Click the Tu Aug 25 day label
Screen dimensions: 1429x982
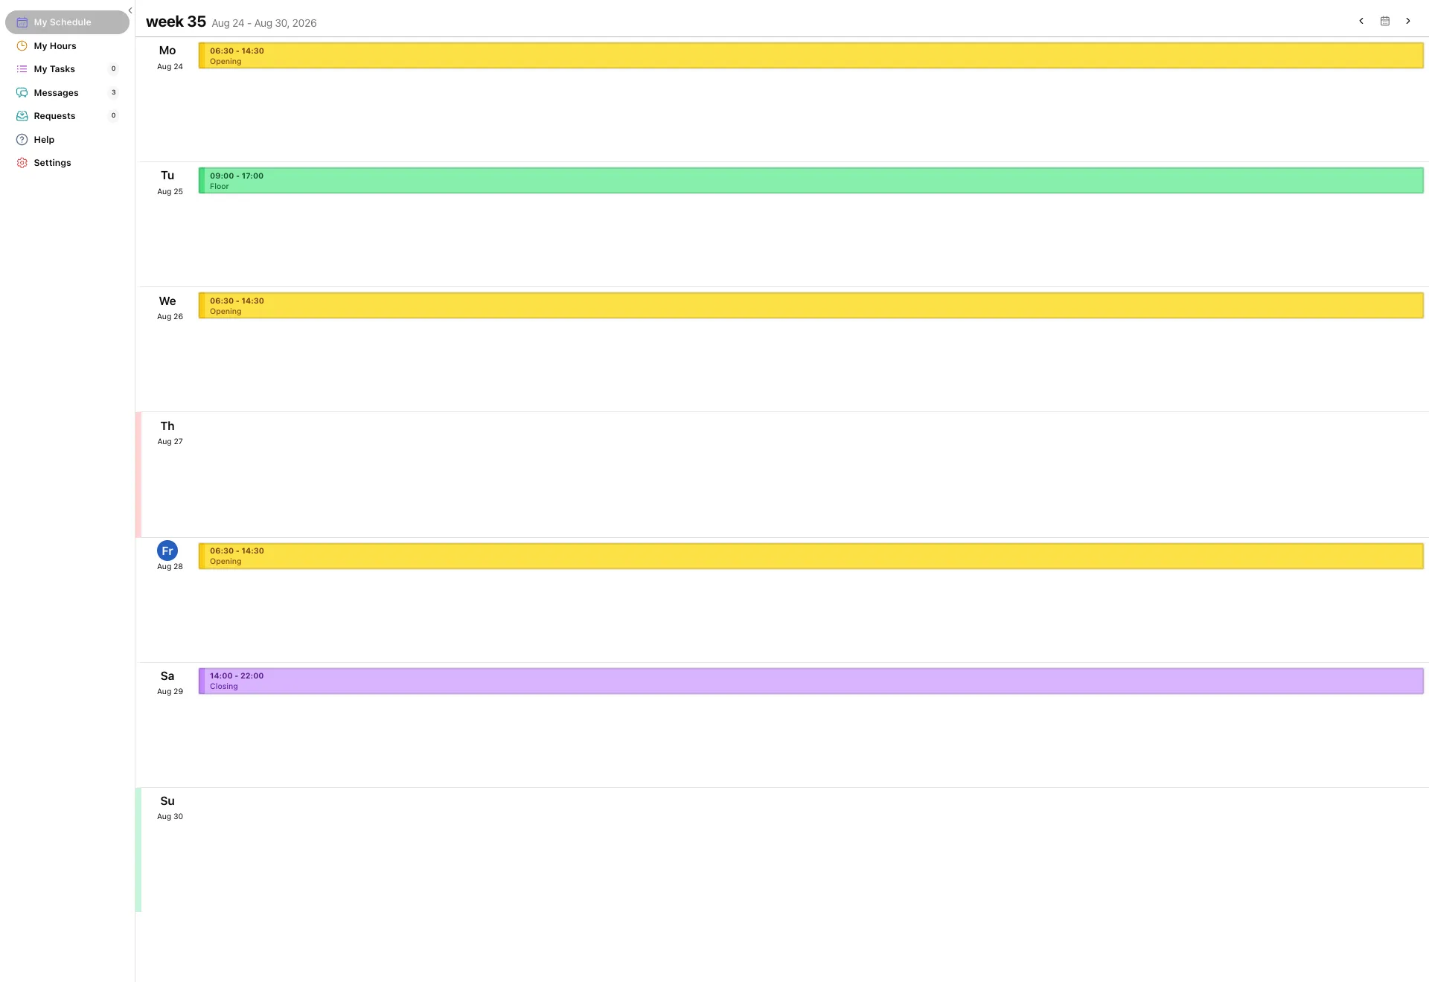tap(169, 182)
